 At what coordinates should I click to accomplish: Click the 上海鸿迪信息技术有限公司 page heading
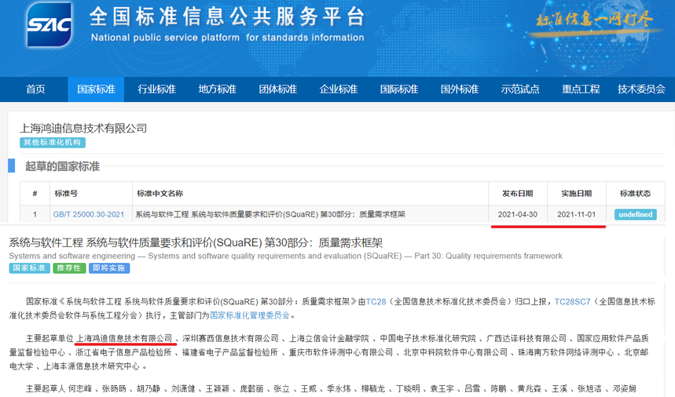tap(83, 128)
